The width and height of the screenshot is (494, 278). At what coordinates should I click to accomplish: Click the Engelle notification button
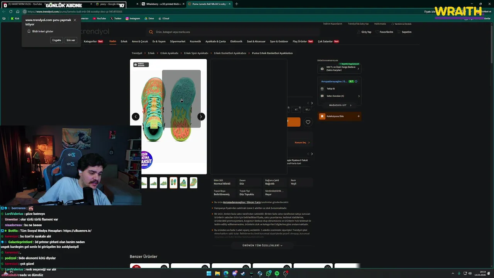pyautogui.click(x=57, y=40)
